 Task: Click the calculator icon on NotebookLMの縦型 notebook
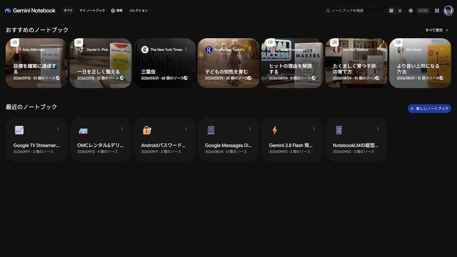click(x=339, y=130)
